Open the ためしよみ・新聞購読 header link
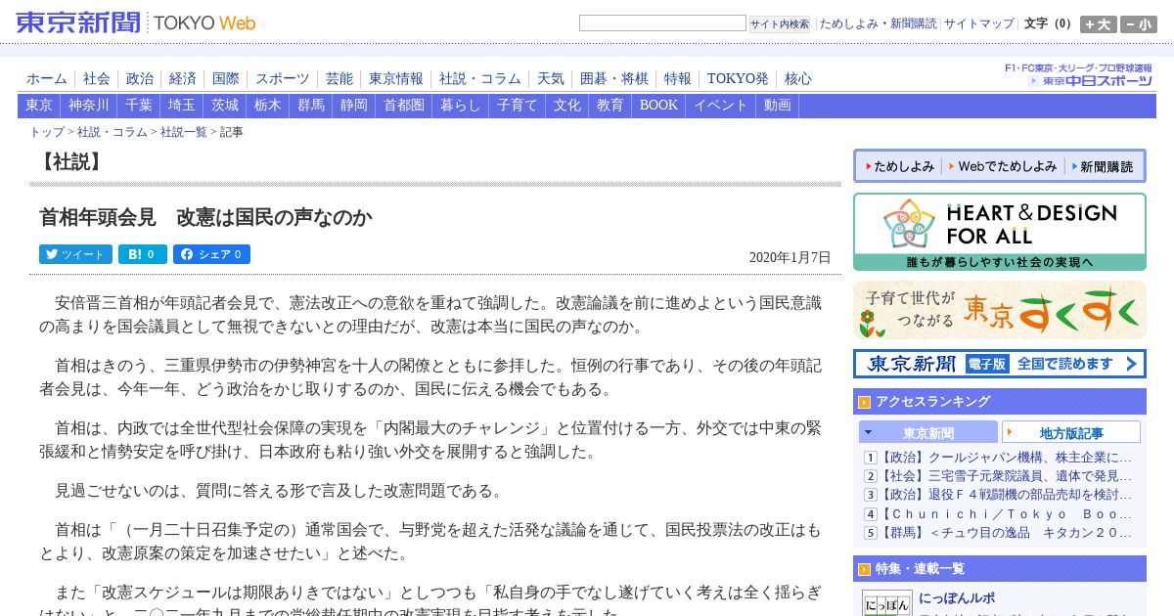Screen dimensions: 1174x616 [878, 23]
